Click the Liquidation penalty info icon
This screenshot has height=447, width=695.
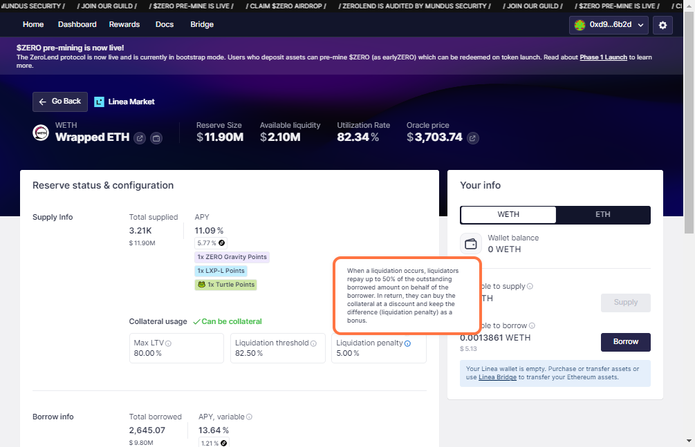coord(407,343)
